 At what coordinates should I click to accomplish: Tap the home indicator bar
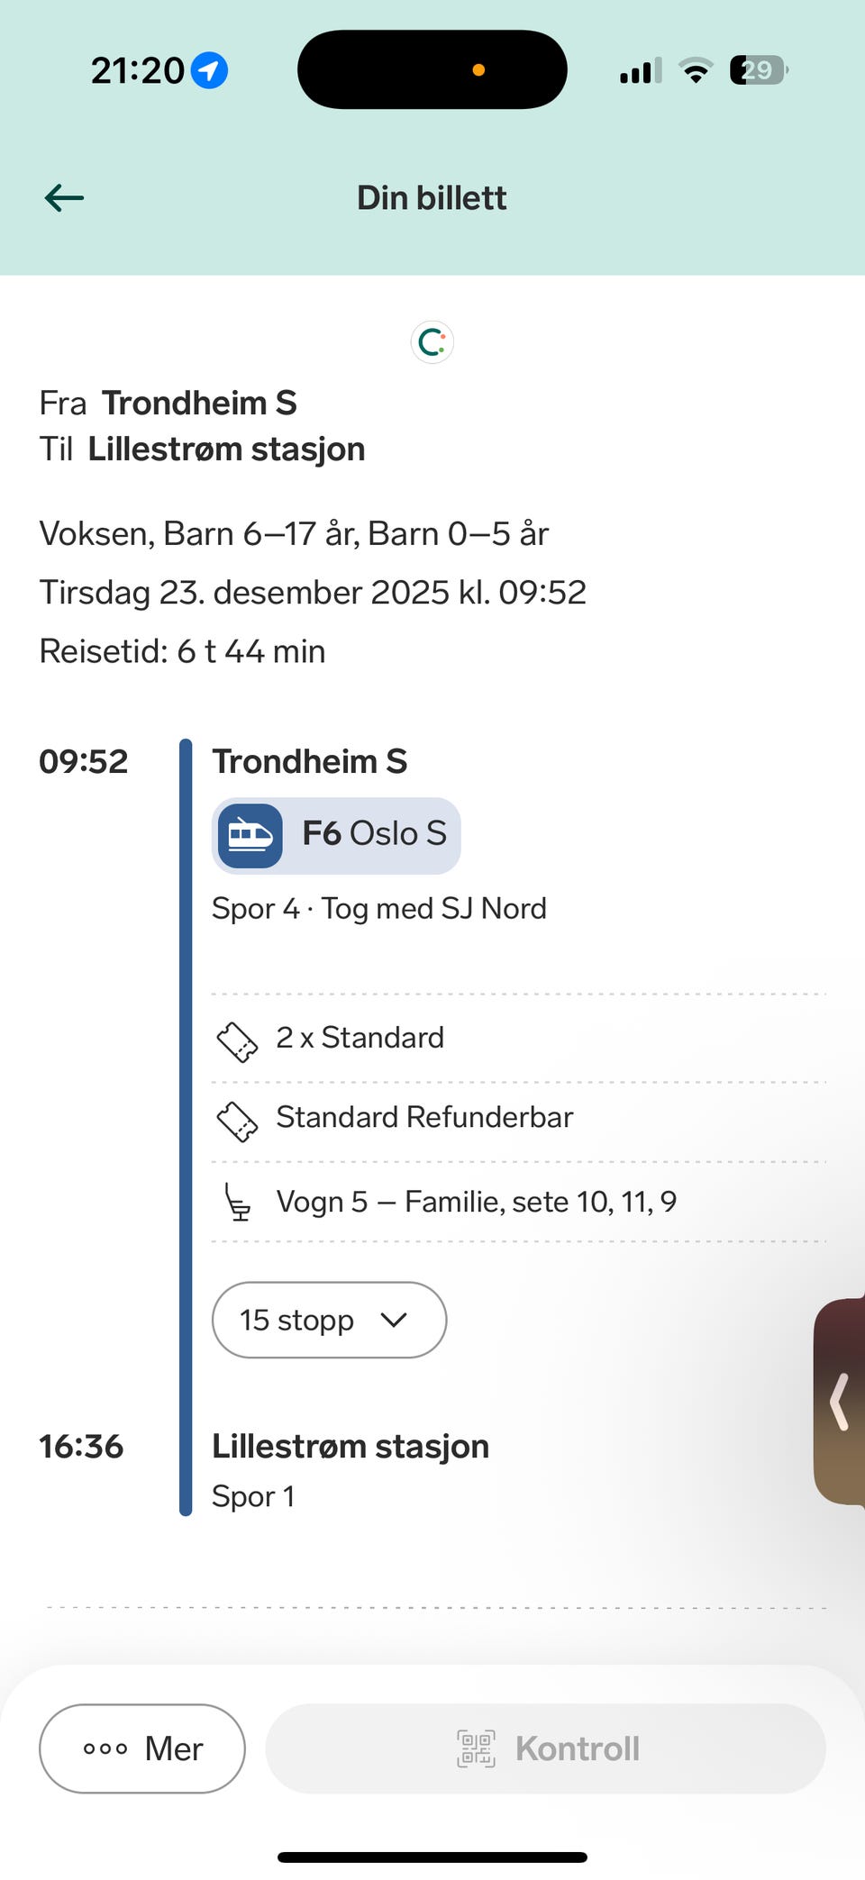[x=432, y=1857]
